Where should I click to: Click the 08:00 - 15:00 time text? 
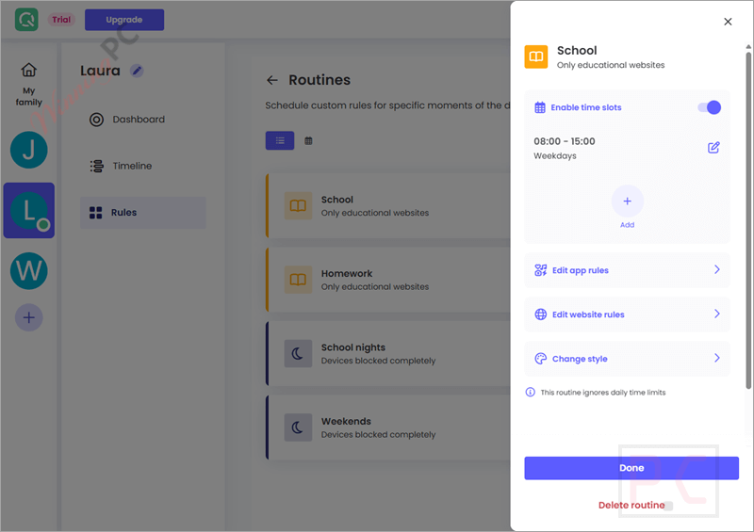click(564, 141)
